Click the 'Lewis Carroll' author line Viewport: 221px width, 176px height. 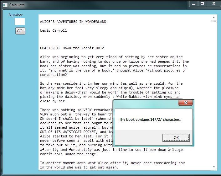54,30
